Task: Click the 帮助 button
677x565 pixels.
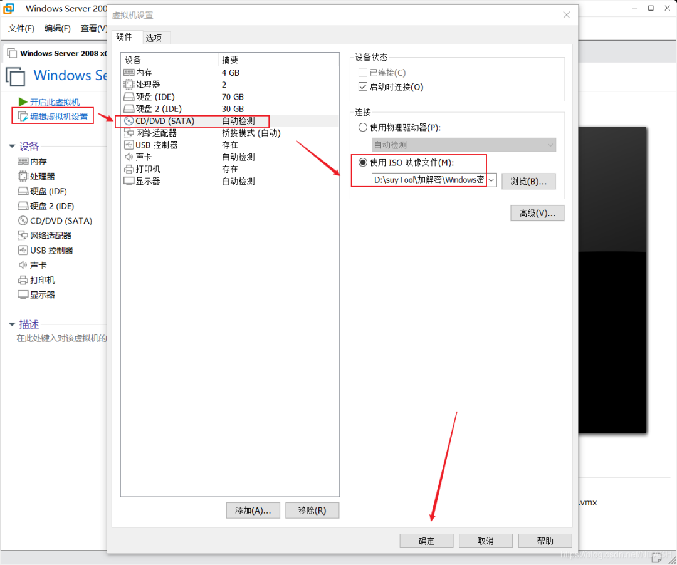Action: (545, 541)
